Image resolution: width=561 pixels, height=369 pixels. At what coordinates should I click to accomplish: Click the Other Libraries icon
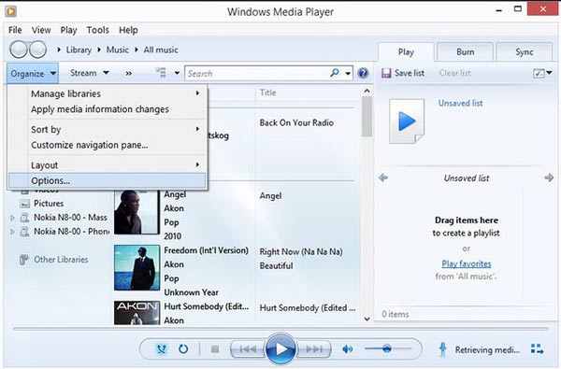[x=24, y=260]
